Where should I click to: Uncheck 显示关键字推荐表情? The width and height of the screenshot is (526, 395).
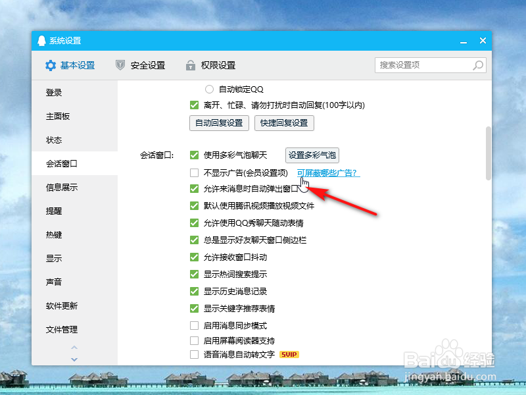pyautogui.click(x=194, y=308)
